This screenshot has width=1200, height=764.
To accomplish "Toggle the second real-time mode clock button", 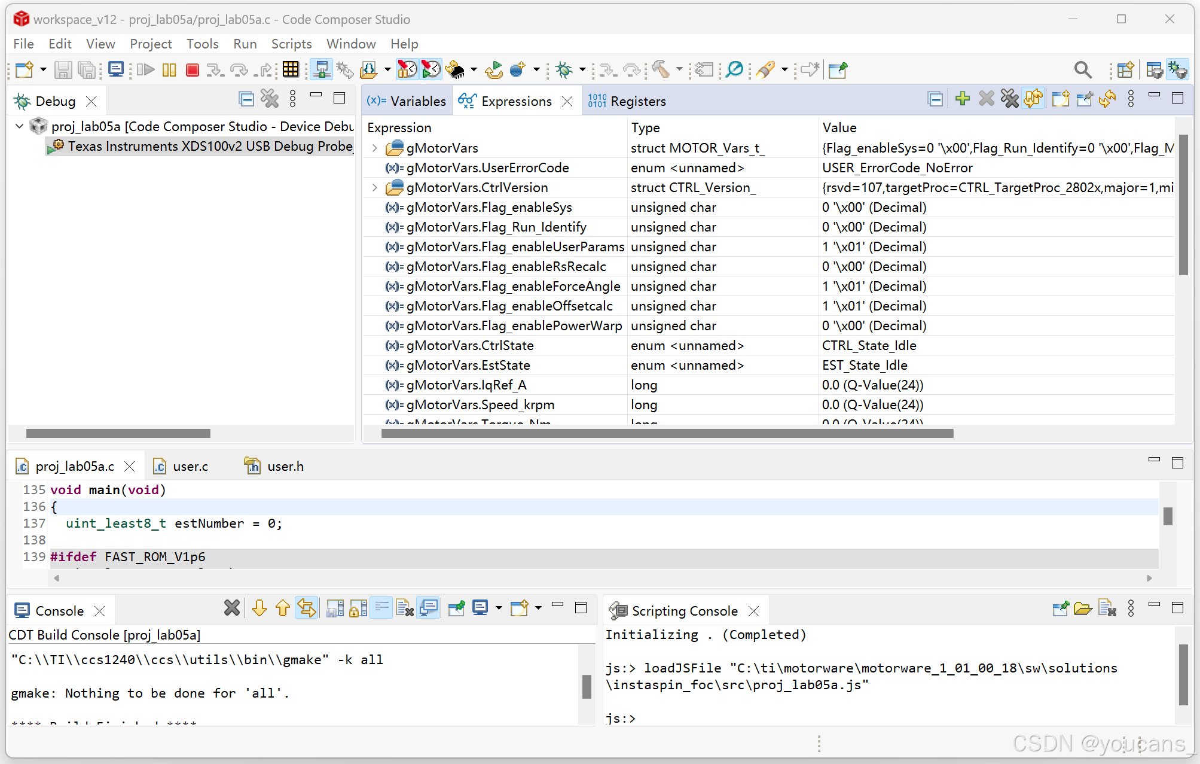I will 430,70.
